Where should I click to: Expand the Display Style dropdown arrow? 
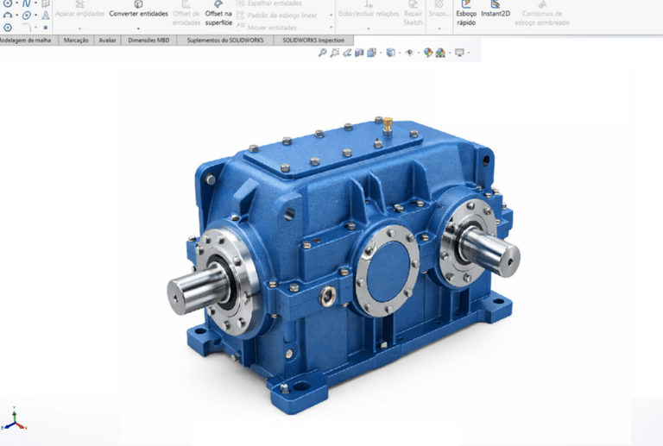click(x=400, y=53)
